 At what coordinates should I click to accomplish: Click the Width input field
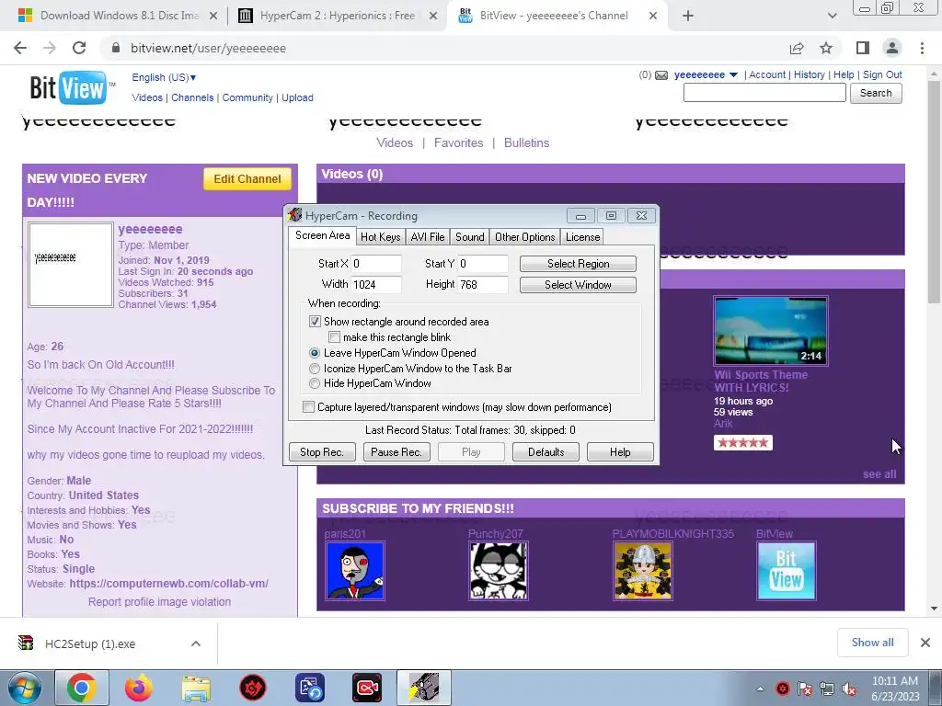point(376,285)
